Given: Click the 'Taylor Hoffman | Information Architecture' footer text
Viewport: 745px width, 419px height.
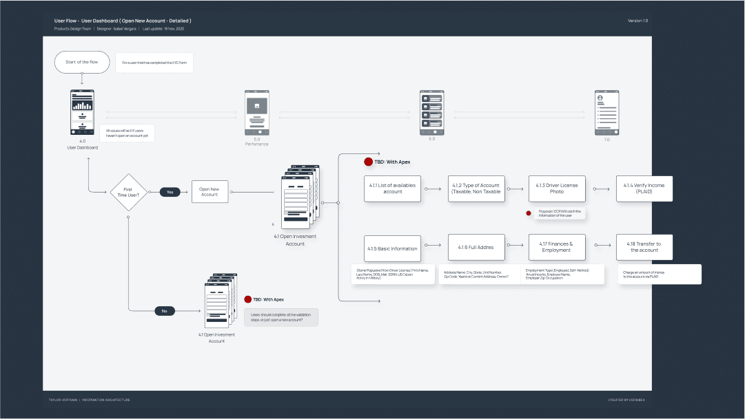Looking at the screenshot, I should (90, 400).
